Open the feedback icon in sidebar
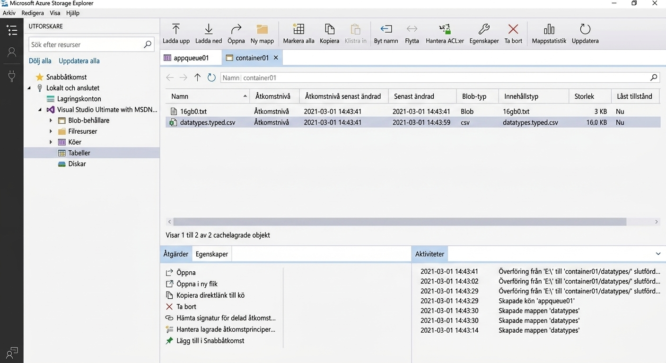 [12, 352]
